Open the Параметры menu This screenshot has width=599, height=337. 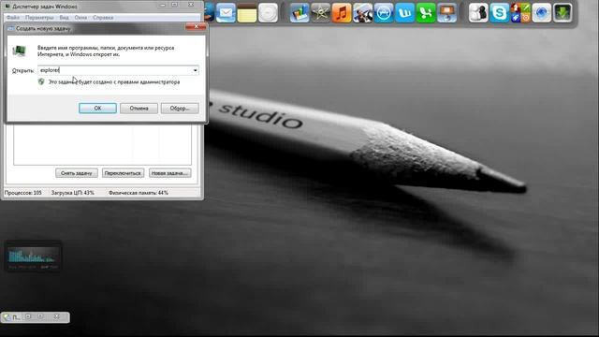point(39,18)
